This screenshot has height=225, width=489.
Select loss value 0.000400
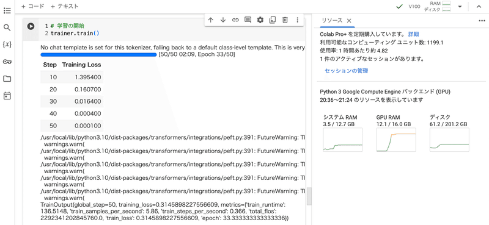click(x=87, y=114)
